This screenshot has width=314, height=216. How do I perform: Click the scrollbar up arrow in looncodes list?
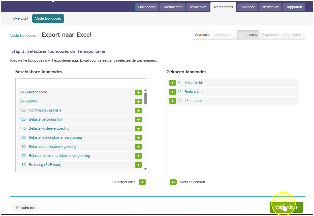[146, 90]
